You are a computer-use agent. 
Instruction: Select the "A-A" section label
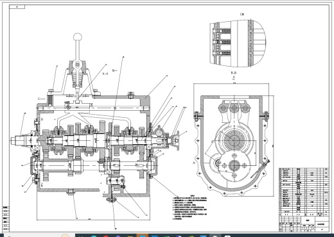(105, 74)
